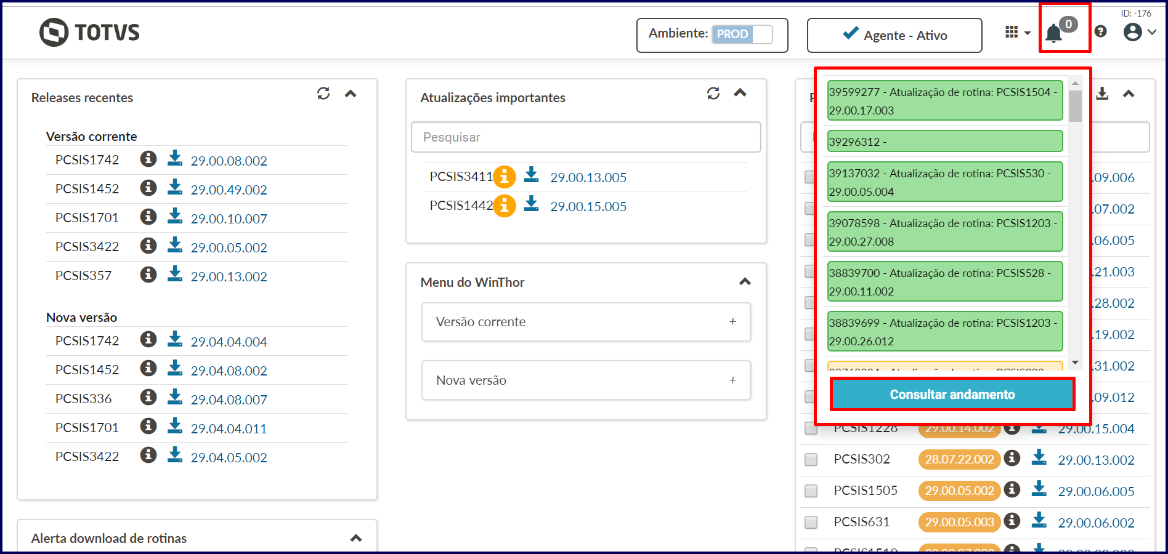The image size is (1168, 554).
Task: Check the PCSIS1228 row checkbox
Action: (811, 429)
